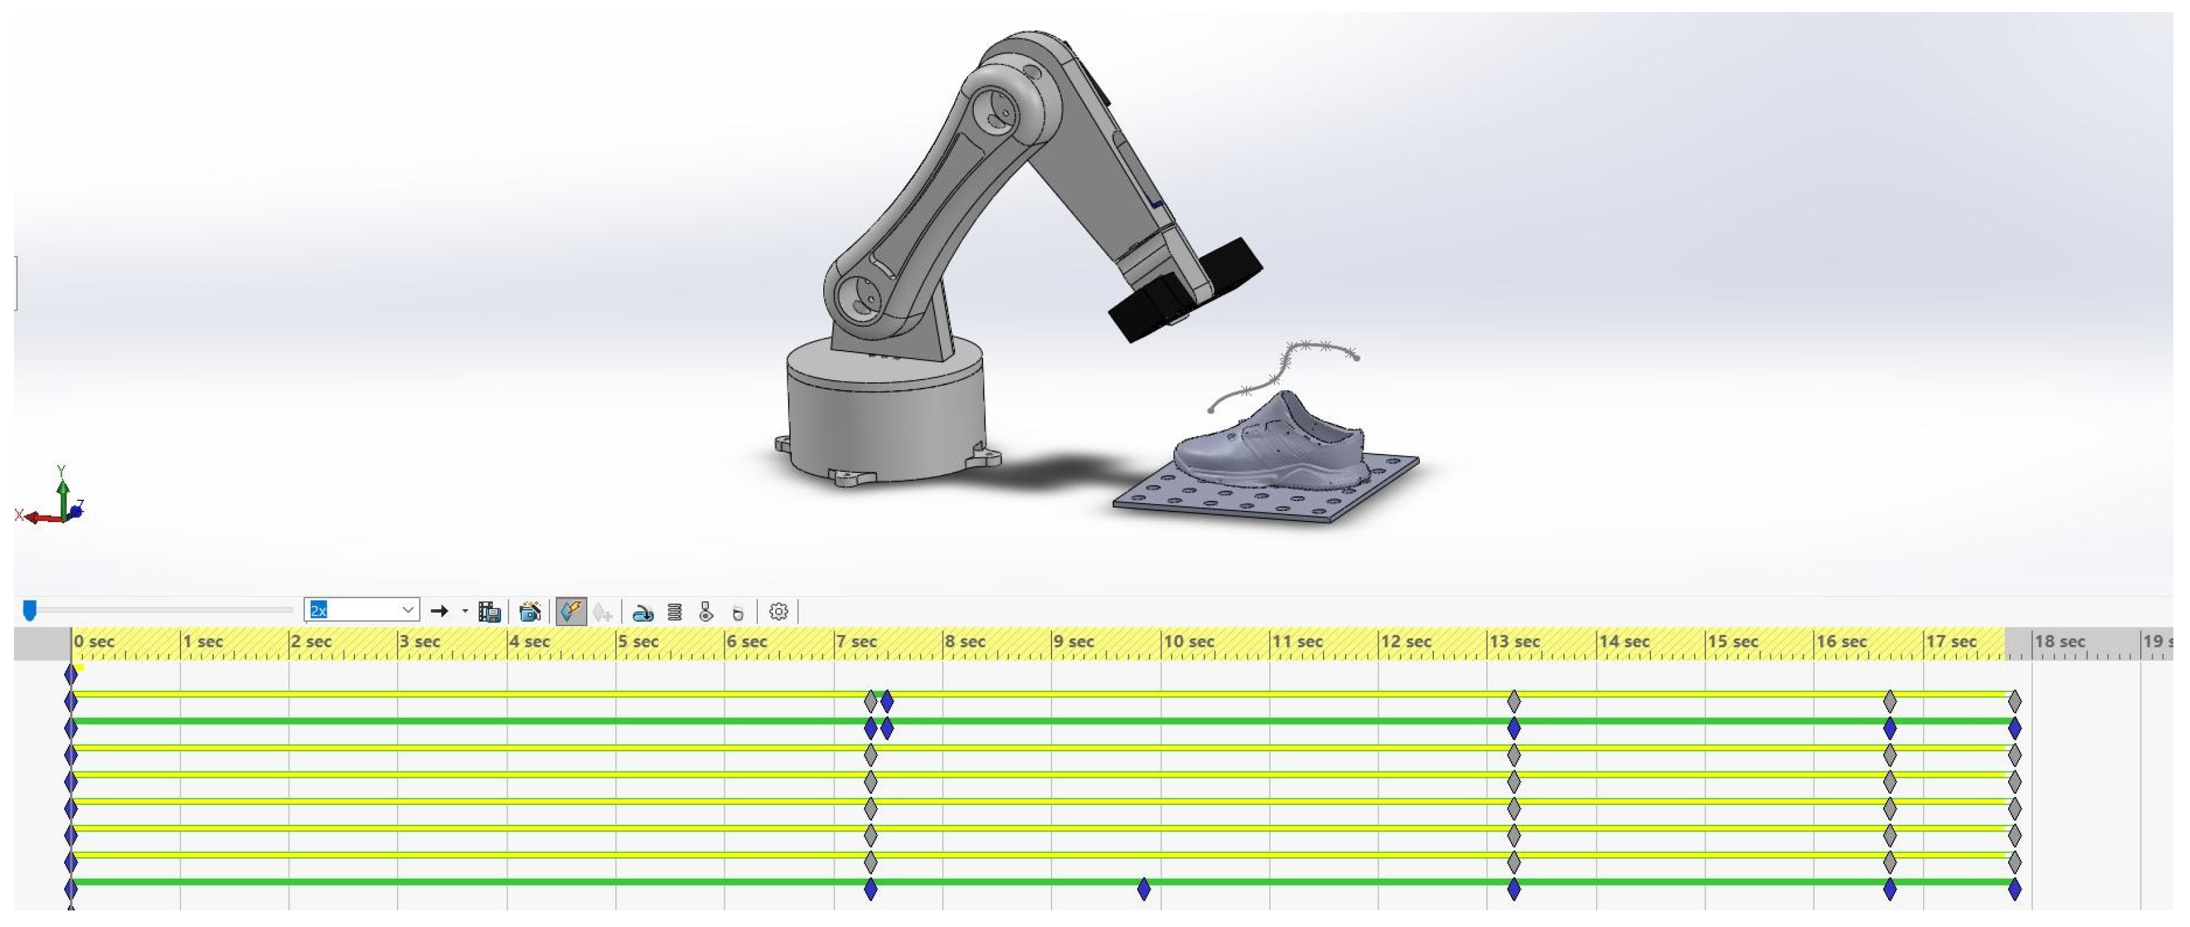Open the Animation Wizard

click(x=530, y=612)
